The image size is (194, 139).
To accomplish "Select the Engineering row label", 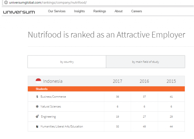I will coord(48,117).
